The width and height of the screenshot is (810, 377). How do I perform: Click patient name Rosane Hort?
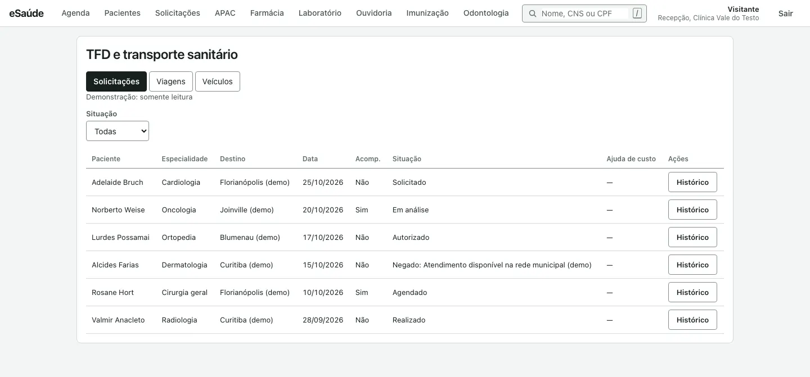(x=112, y=292)
